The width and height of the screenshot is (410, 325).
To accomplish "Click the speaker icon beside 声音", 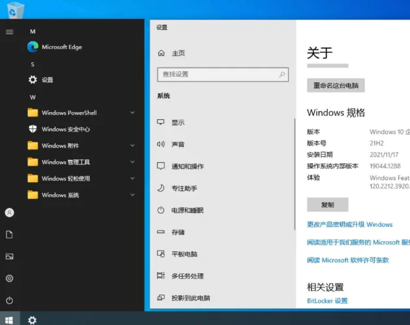I will tap(161, 144).
